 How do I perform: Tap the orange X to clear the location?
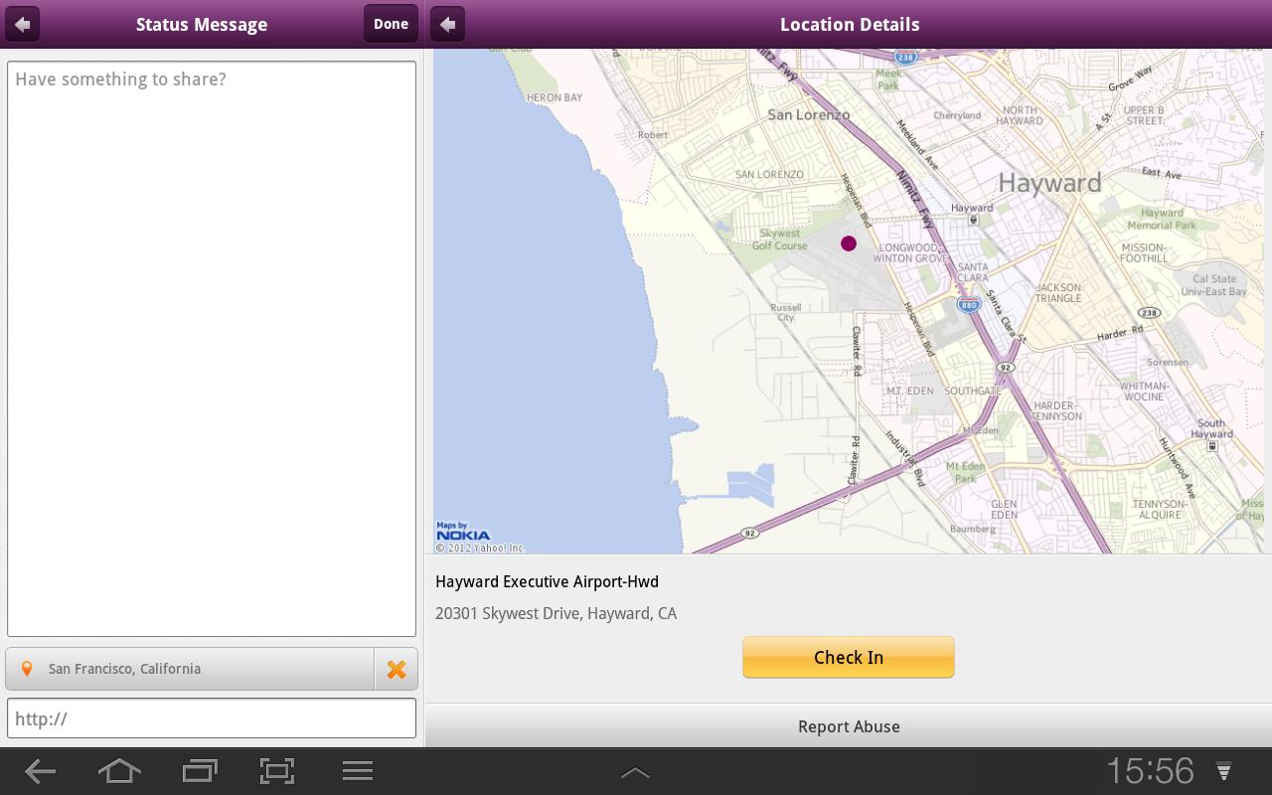tap(396, 668)
